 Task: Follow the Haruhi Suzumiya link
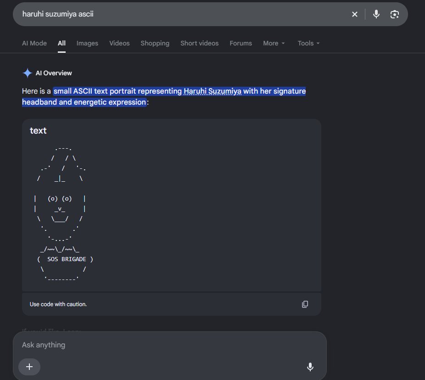coord(212,91)
